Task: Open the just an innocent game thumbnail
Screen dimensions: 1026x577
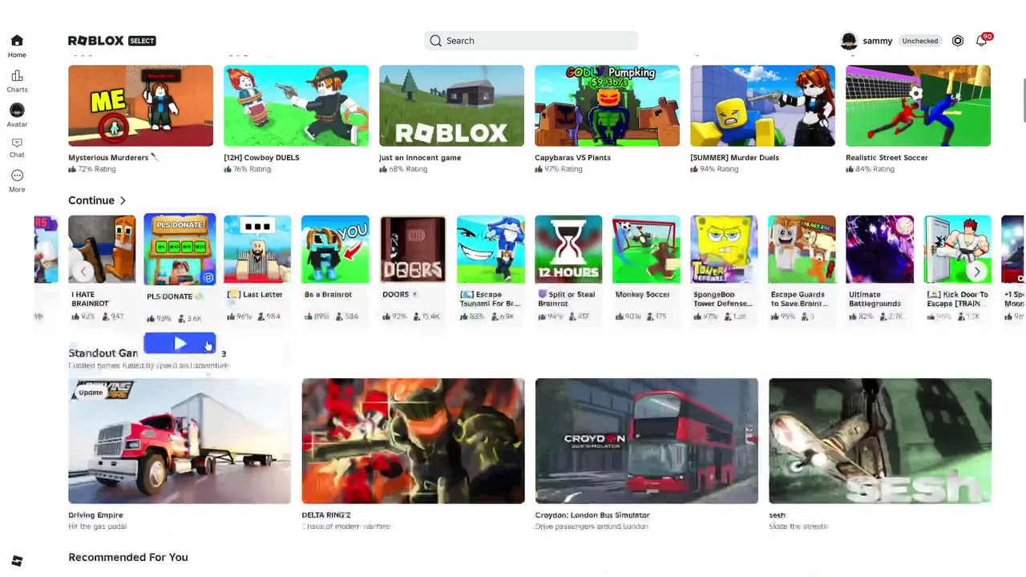Action: tap(451, 106)
